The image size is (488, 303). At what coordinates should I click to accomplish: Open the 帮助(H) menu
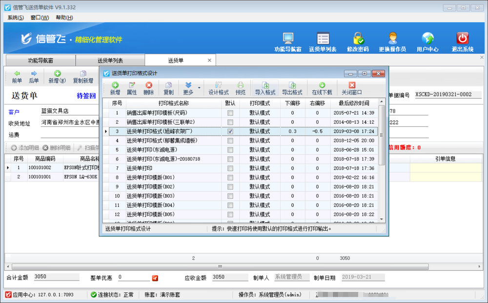click(x=64, y=18)
